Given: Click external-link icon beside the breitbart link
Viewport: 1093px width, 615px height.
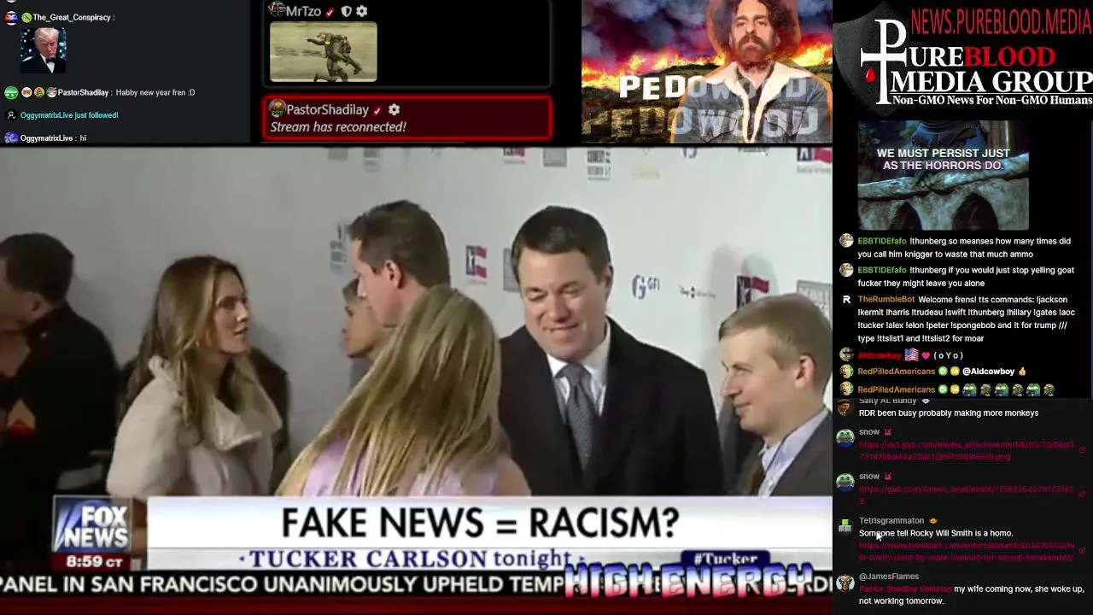Looking at the screenshot, I should (1083, 552).
